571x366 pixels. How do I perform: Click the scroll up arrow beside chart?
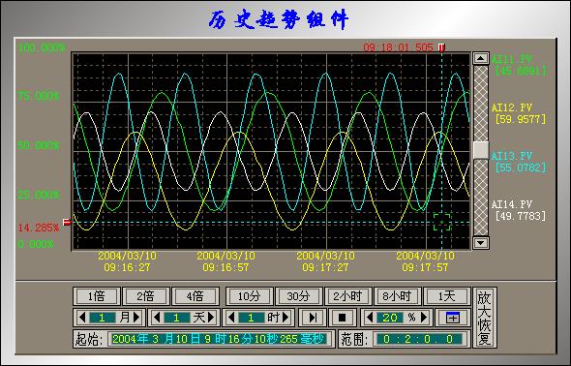[481, 58]
